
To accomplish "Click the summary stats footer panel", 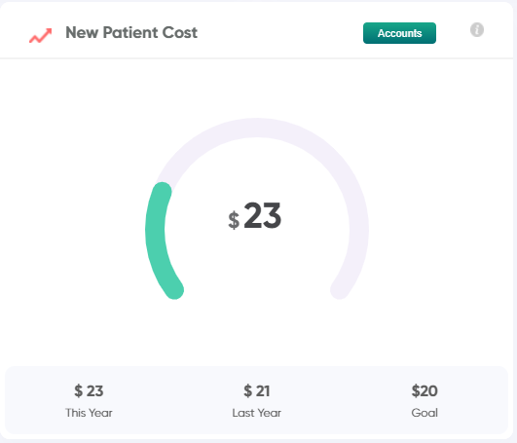I will 256,400.
